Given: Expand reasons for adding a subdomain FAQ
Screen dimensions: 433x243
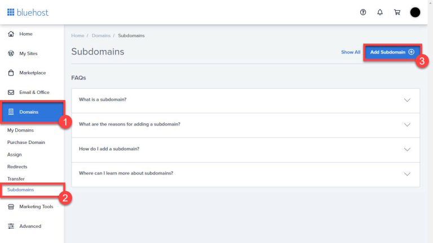Looking at the screenshot, I should pyautogui.click(x=408, y=125).
